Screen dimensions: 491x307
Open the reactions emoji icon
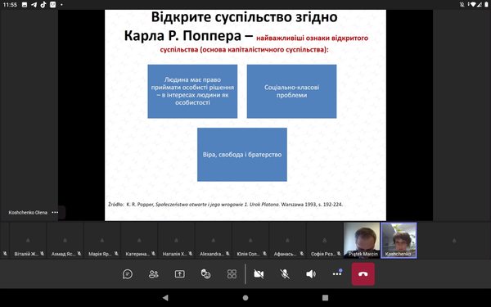205,274
